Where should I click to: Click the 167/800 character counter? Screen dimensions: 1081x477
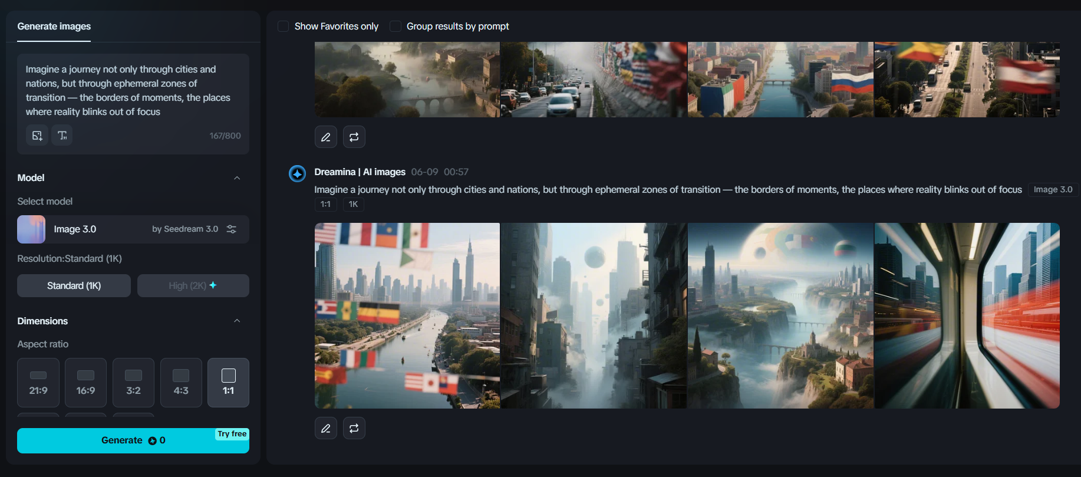(x=225, y=136)
